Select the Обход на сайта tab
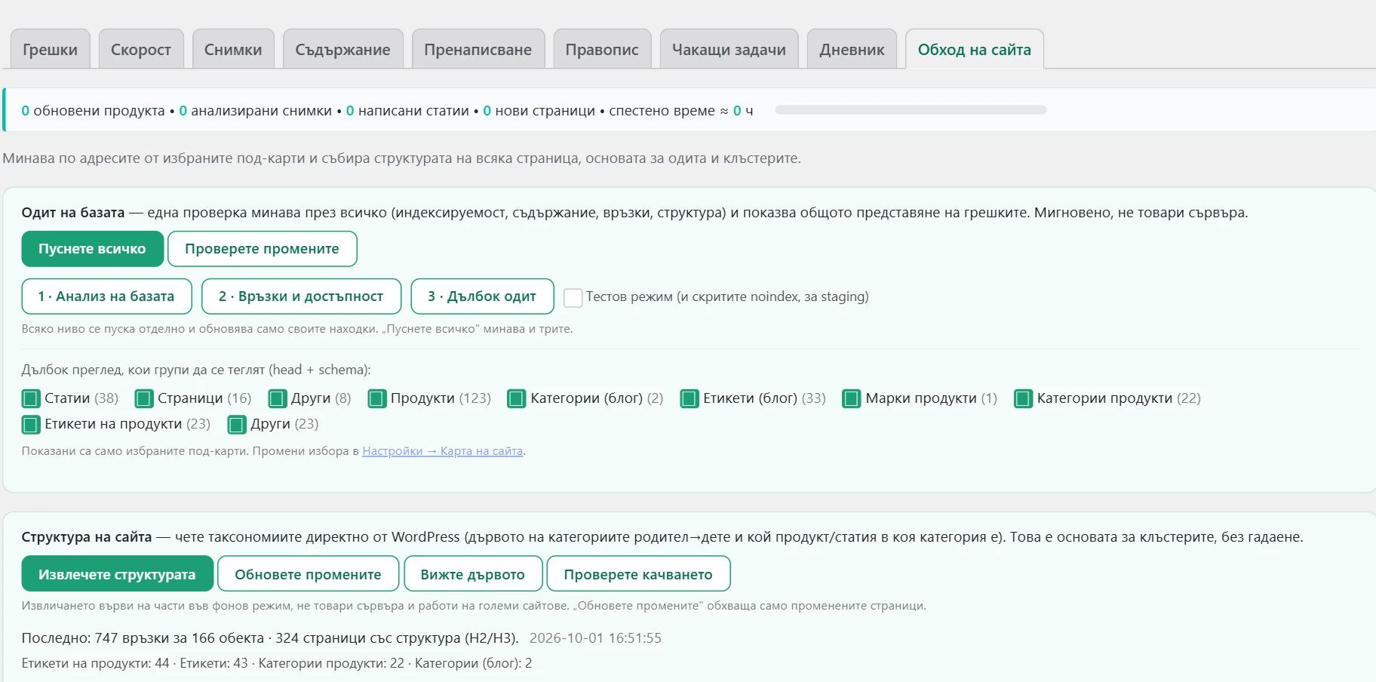The image size is (1376, 682). click(x=975, y=49)
